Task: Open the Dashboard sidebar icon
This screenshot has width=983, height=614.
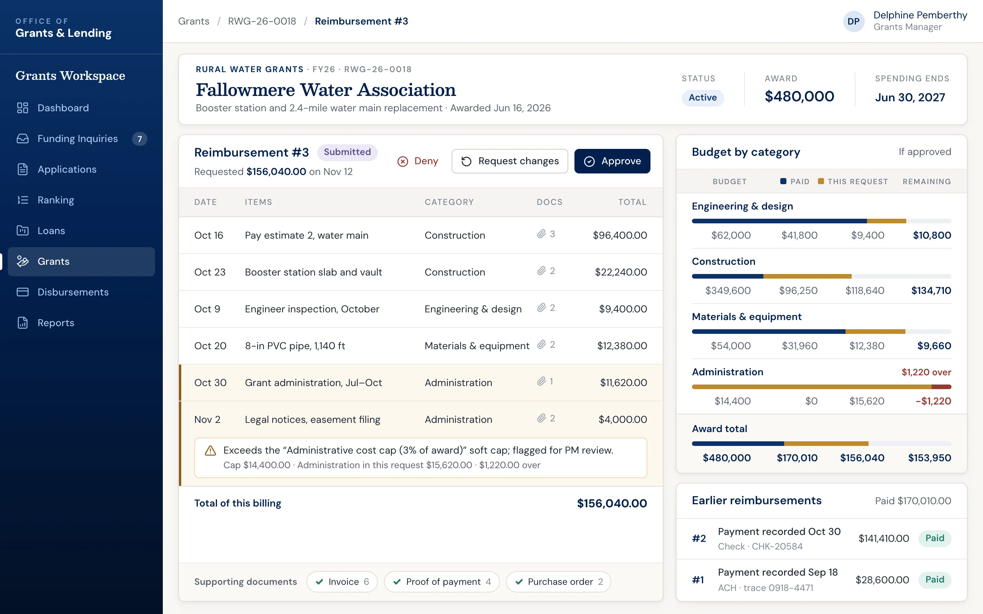Action: point(23,108)
